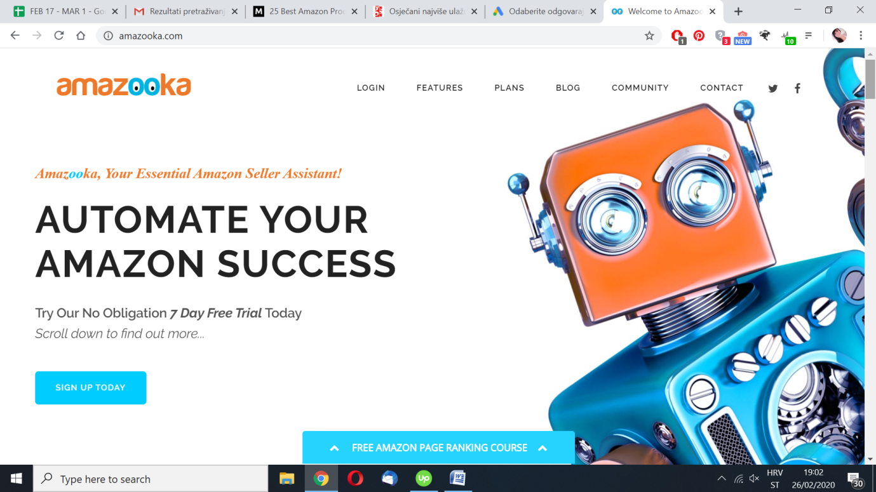Click the page vertical scrollbar thumb

coord(870,79)
